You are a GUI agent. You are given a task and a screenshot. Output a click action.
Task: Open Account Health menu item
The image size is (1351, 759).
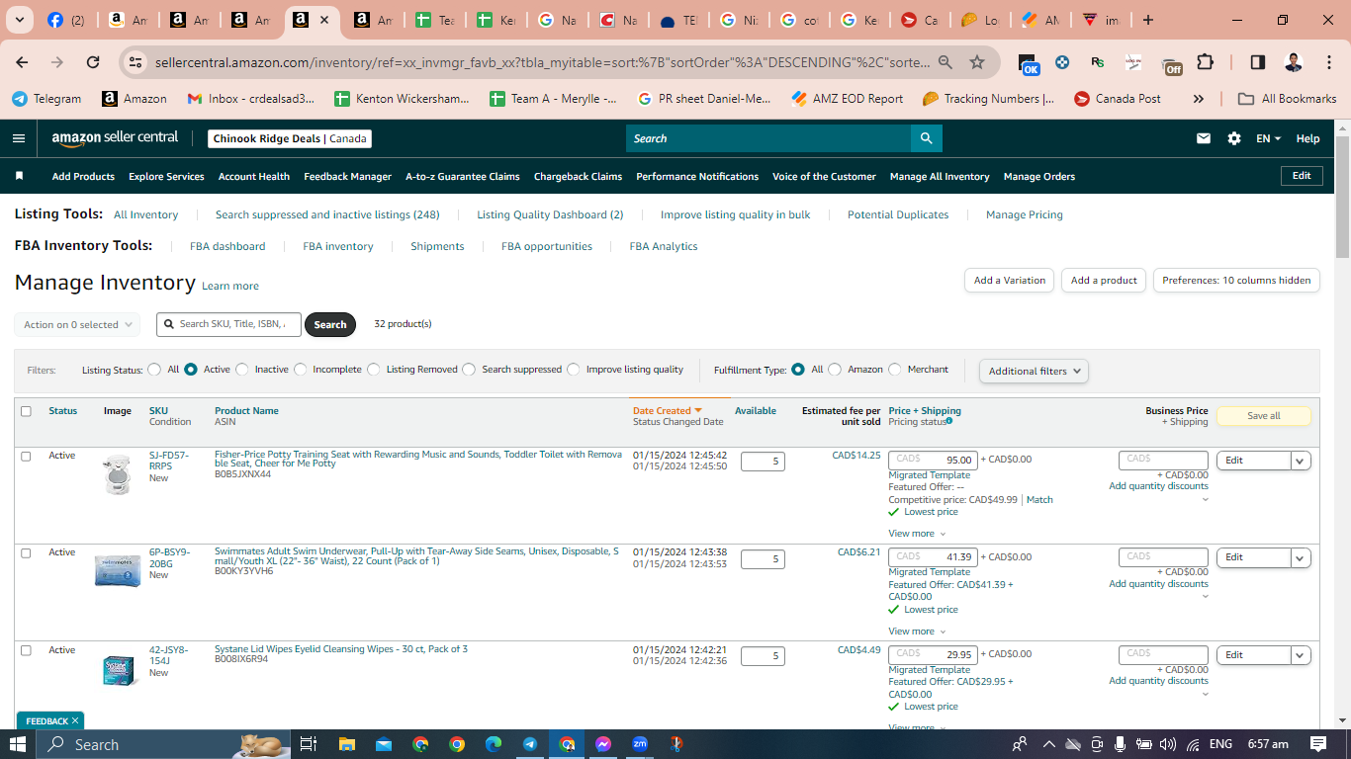coord(254,176)
